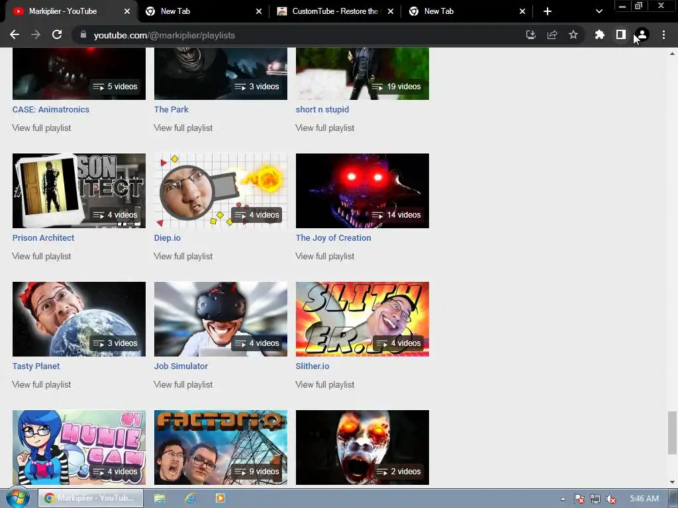Click the page vertical scrollbar thumb

click(x=672, y=433)
